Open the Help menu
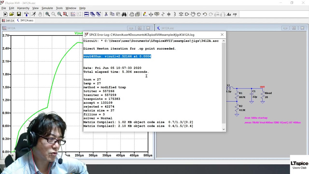Screen dimensions: 309x174 [82, 8]
